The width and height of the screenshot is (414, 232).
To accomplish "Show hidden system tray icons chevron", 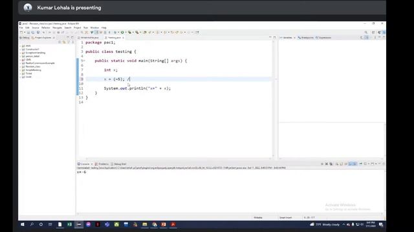I will [343, 224].
